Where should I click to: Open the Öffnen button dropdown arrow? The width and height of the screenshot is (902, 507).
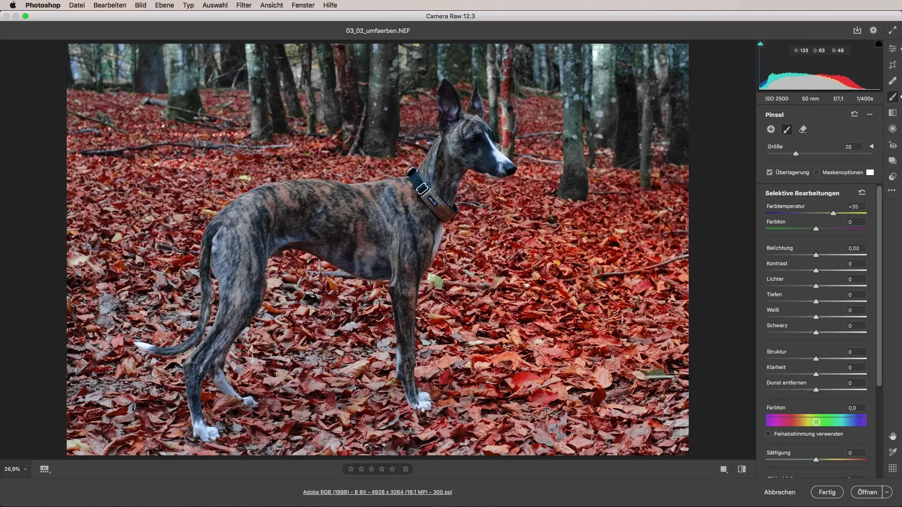pyautogui.click(x=887, y=492)
